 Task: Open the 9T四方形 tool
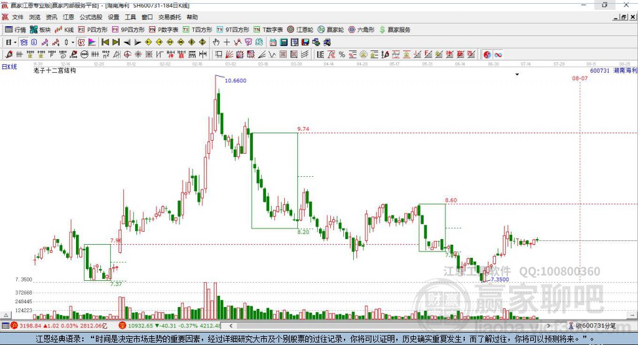pyautogui.click(x=233, y=30)
